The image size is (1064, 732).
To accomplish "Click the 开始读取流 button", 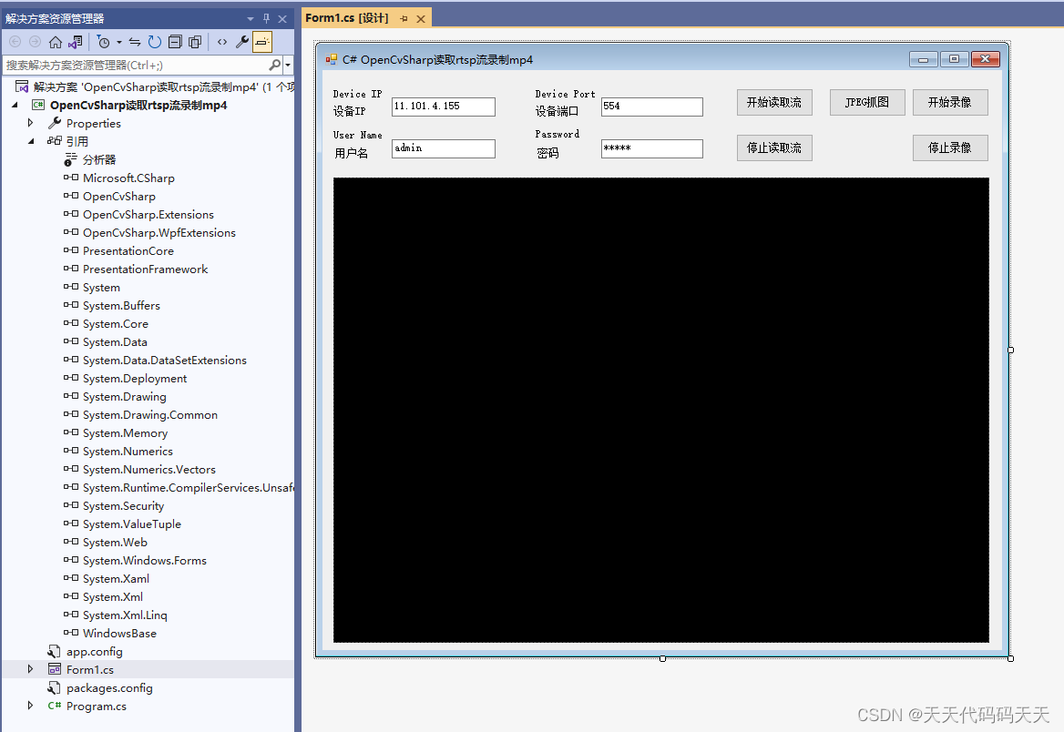I will pos(774,103).
